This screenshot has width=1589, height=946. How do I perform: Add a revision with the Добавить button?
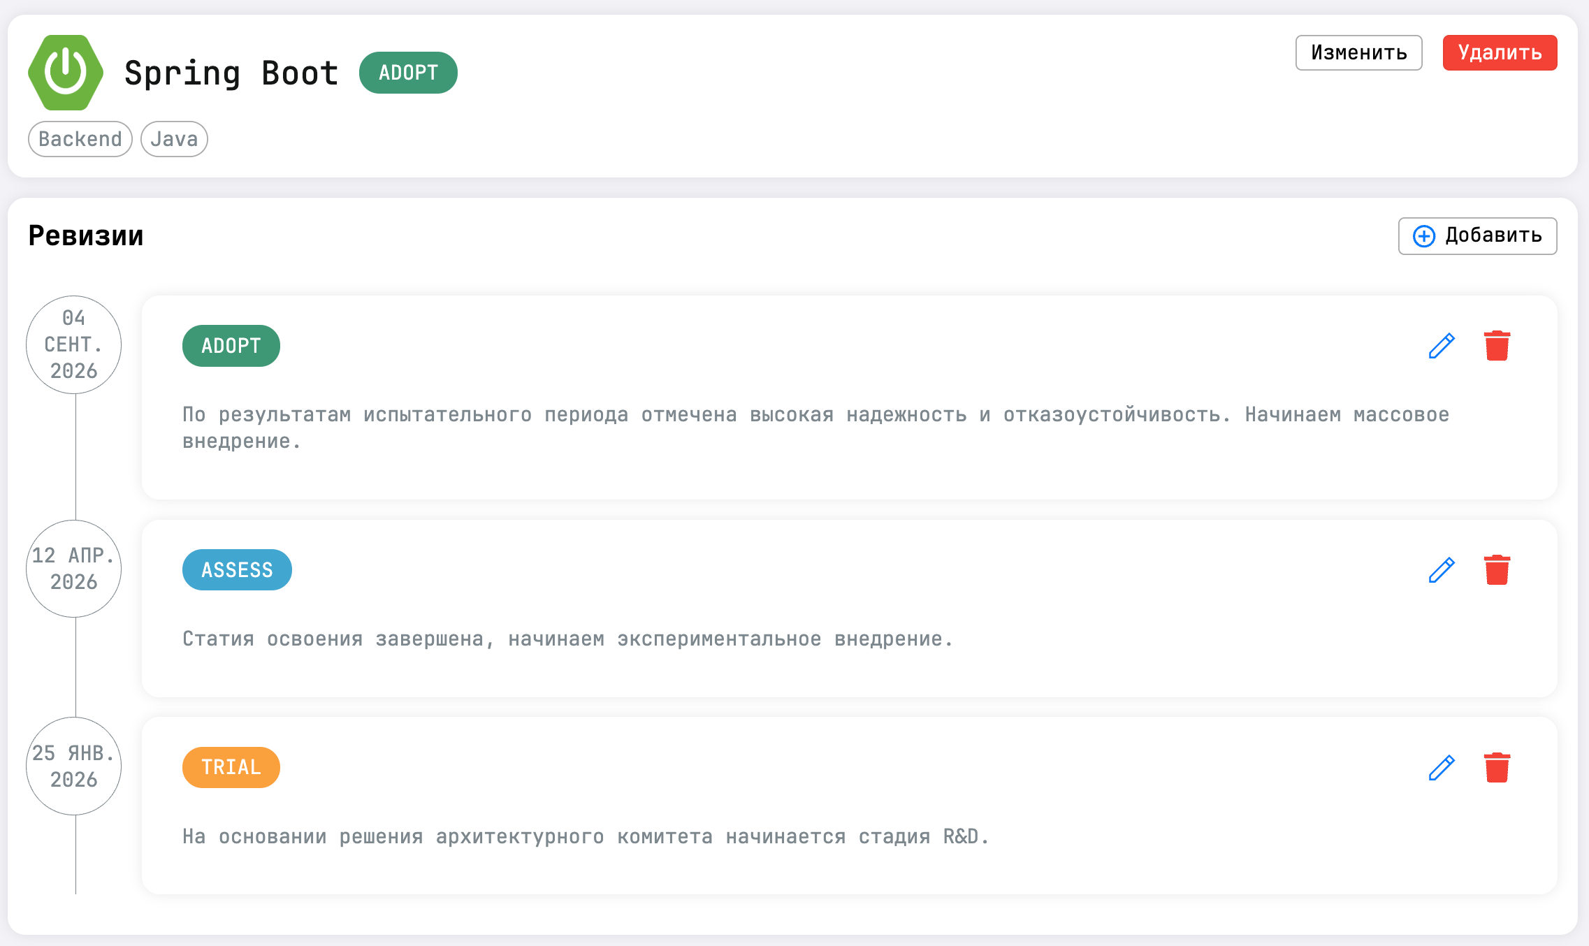[x=1477, y=235]
